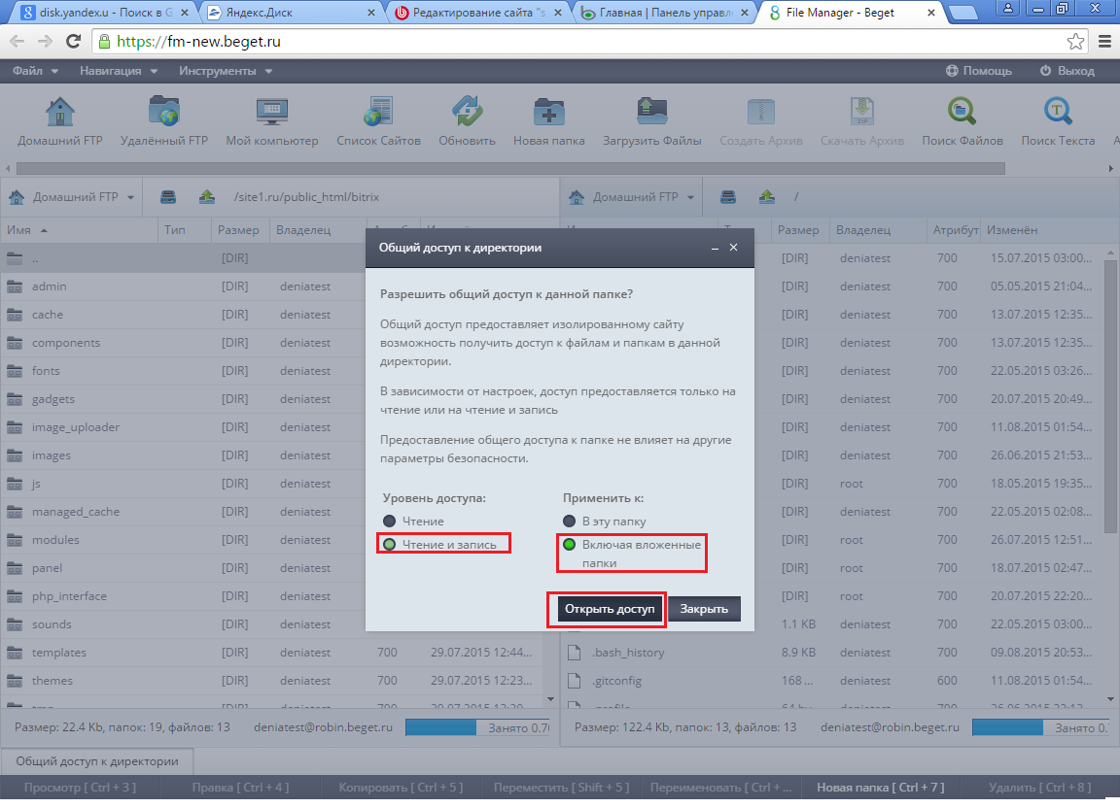Upload via the Загрузить Файлы icon

pyautogui.click(x=651, y=112)
